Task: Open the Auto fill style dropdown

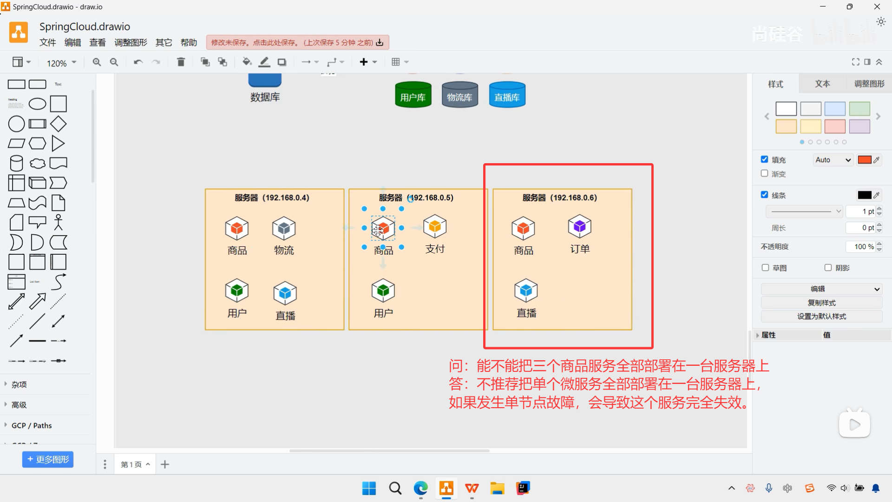Action: [832, 159]
